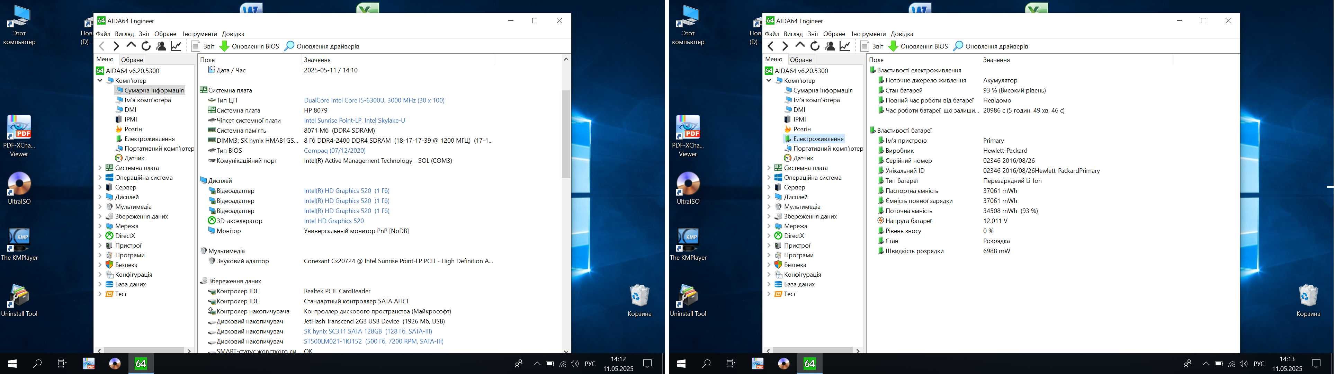Open 'Інструменти' menu in the summary-view AIDA64 window
The image size is (1335, 374).
pos(199,34)
